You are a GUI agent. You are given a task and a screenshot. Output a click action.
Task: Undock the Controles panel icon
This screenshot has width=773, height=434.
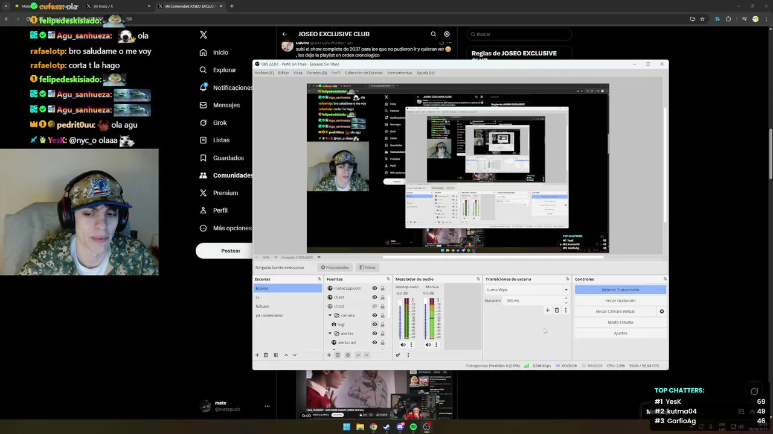[665, 279]
